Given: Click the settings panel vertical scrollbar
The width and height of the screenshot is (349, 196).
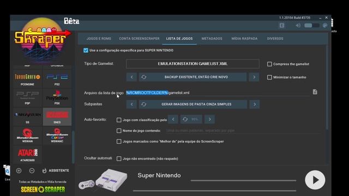Looking at the screenshot, I should coord(327,88).
